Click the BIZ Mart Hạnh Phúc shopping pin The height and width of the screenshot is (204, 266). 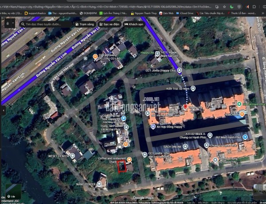[245, 137]
